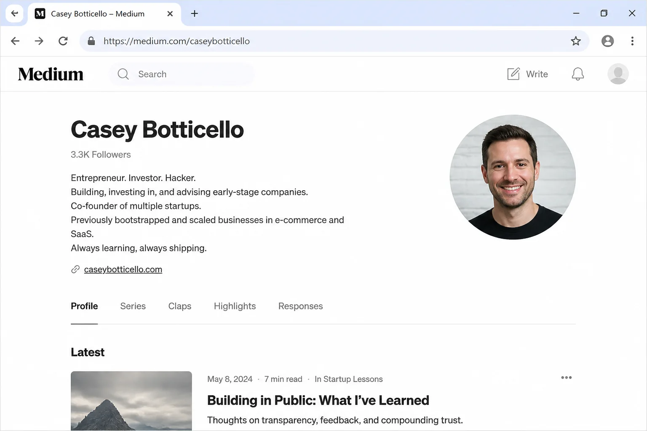Click the address bar URL
Screen dimensions: 647x431
click(176, 41)
